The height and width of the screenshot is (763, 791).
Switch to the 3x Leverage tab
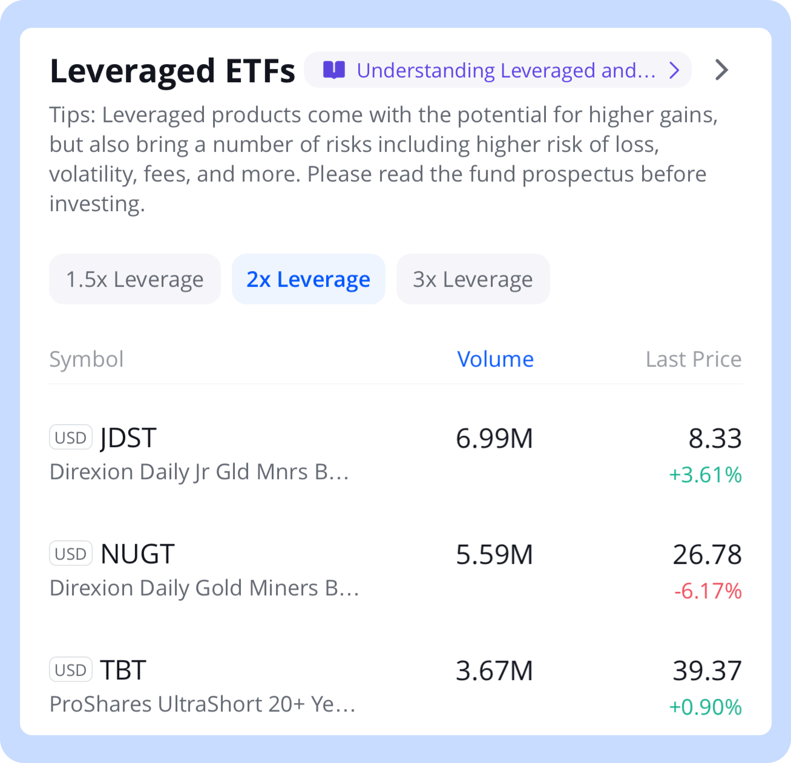coord(473,279)
